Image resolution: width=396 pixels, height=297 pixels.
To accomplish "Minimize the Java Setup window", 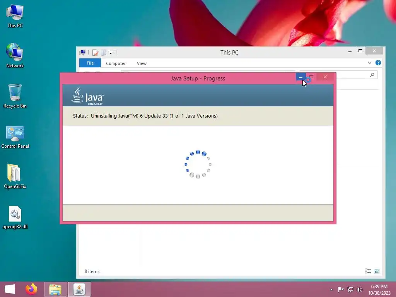I will tap(300, 77).
